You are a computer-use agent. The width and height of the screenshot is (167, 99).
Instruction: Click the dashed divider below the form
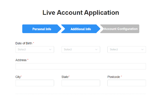(x=81, y=94)
